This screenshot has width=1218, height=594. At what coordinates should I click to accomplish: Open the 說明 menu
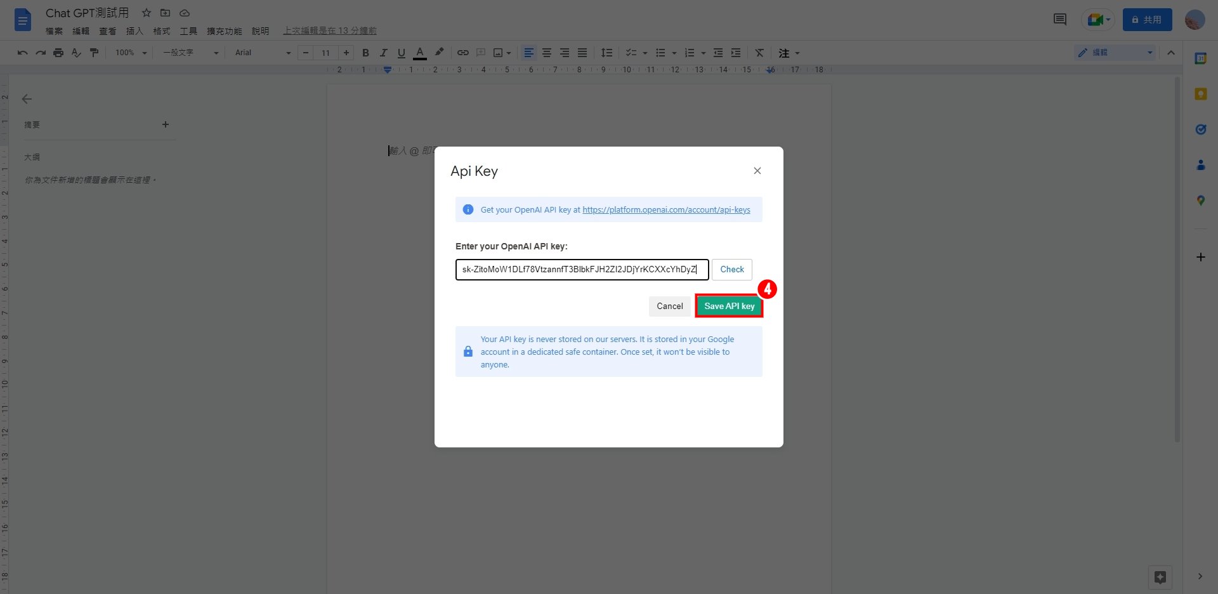click(260, 30)
